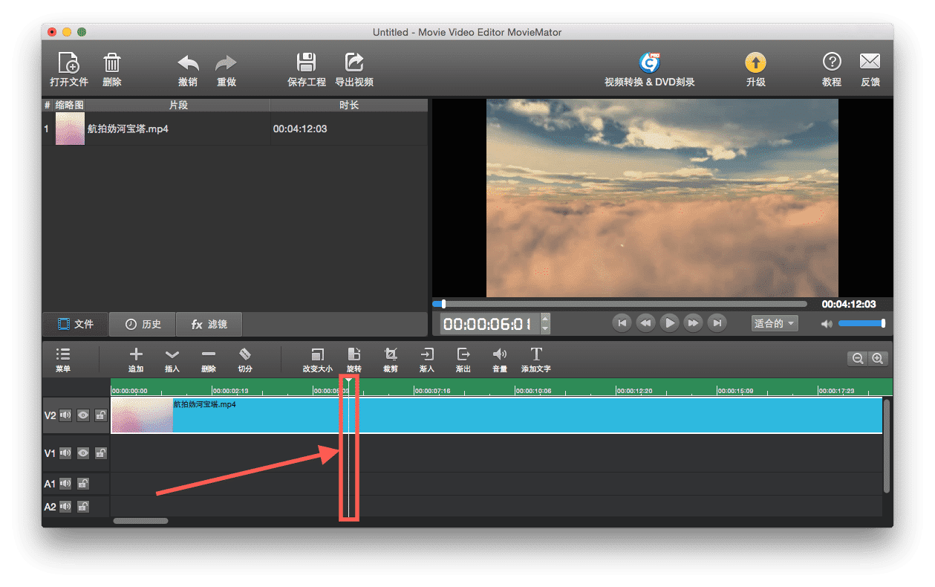The height and width of the screenshot is (587, 935).
Task: Click the speaker icon beside volume slider
Action: [x=827, y=324]
